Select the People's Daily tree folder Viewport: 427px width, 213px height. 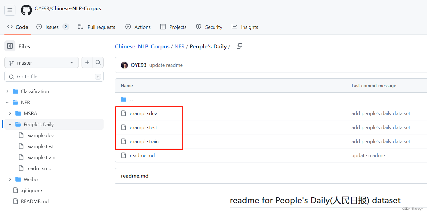point(54,124)
